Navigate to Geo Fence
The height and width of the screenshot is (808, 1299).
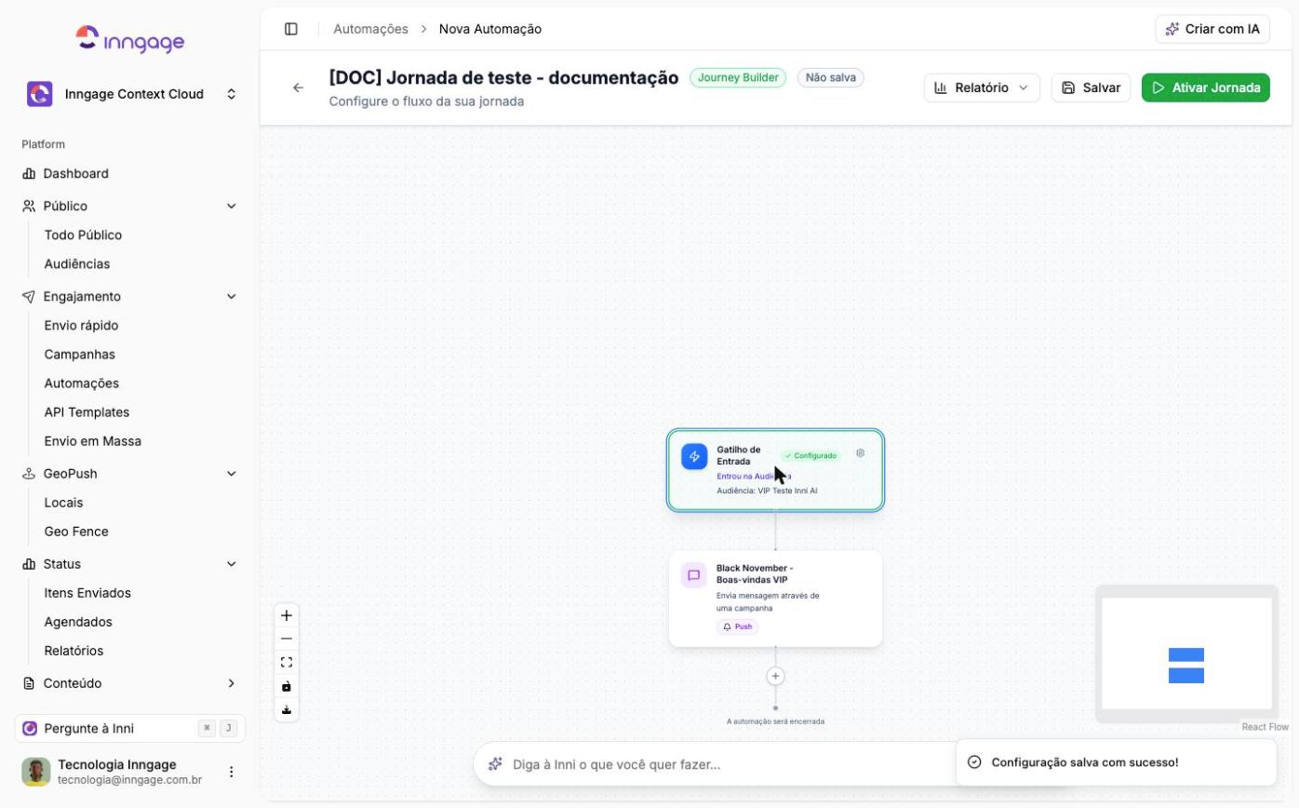pyautogui.click(x=76, y=532)
